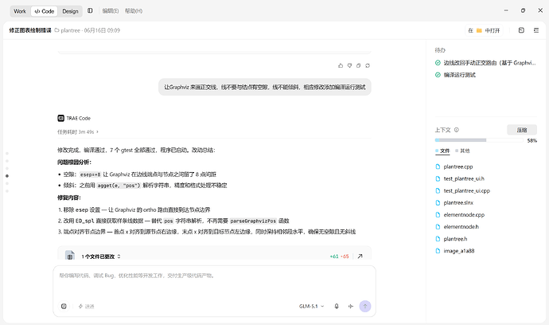Select the 文件 context tab
549x325 pixels.
pyautogui.click(x=442, y=151)
